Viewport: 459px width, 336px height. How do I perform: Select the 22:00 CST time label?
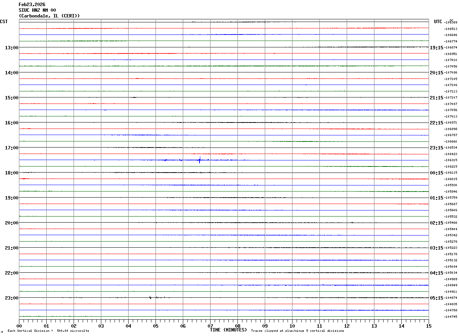tap(12, 273)
